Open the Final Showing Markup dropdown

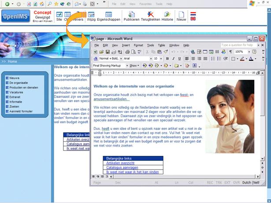[x=127, y=66]
